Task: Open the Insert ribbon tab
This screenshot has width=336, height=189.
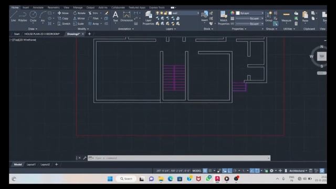Action: pyautogui.click(x=26, y=7)
